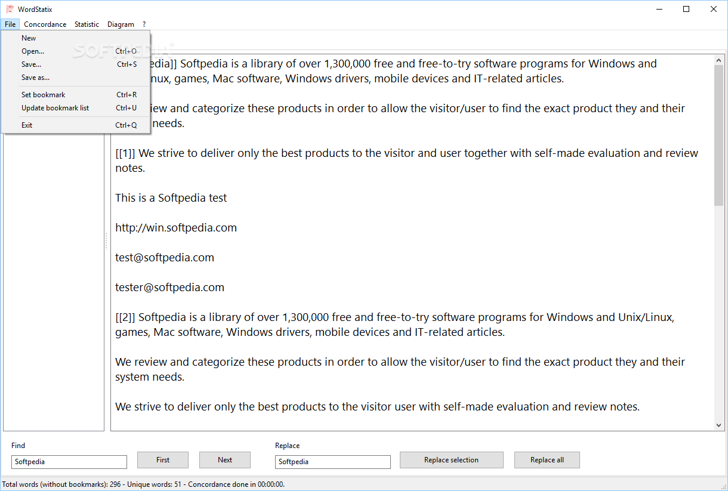Focus the Replace input field

(x=333, y=462)
